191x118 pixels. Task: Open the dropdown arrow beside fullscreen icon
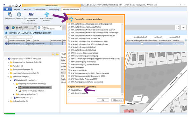point(183,28)
